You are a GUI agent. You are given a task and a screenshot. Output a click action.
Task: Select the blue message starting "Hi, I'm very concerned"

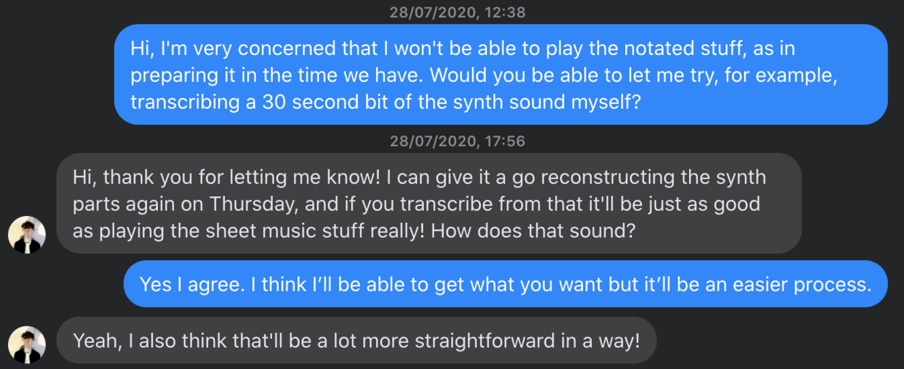tap(501, 74)
